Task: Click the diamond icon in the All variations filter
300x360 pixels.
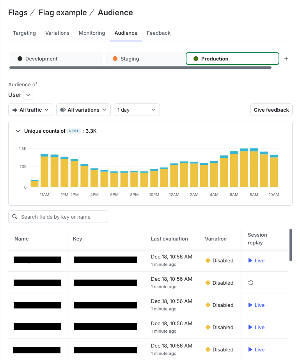Action: tap(62, 110)
